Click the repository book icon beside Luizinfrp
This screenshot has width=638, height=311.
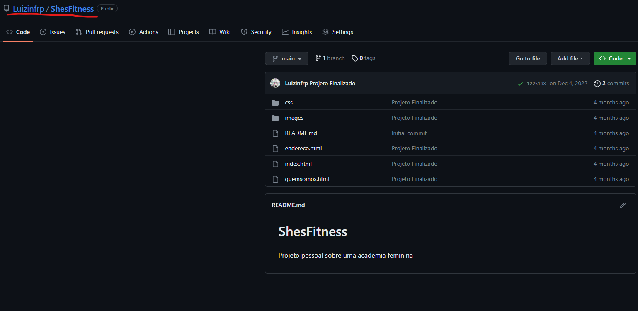[x=6, y=8]
